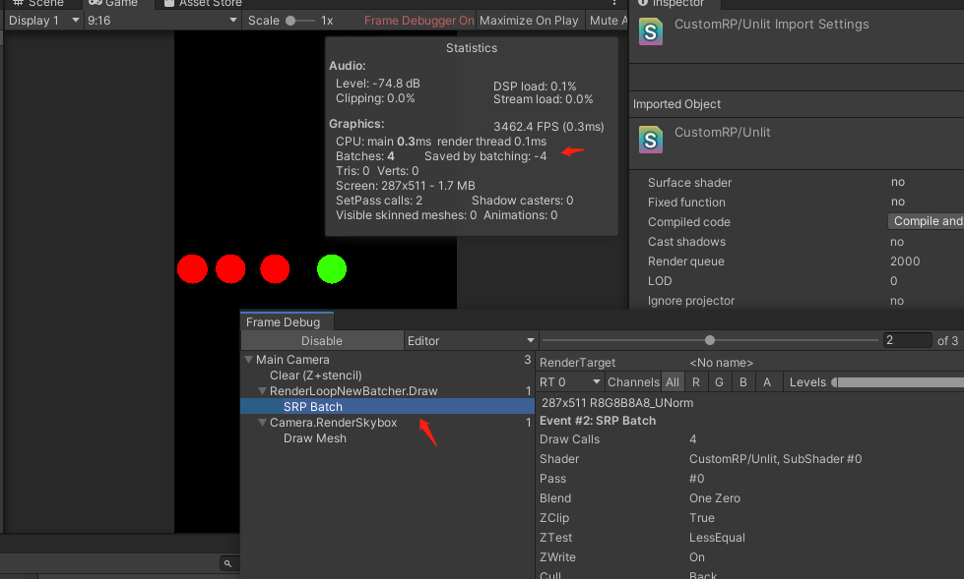The image size is (964, 579).
Task: Toggle Maximize On Play
Action: pos(529,21)
